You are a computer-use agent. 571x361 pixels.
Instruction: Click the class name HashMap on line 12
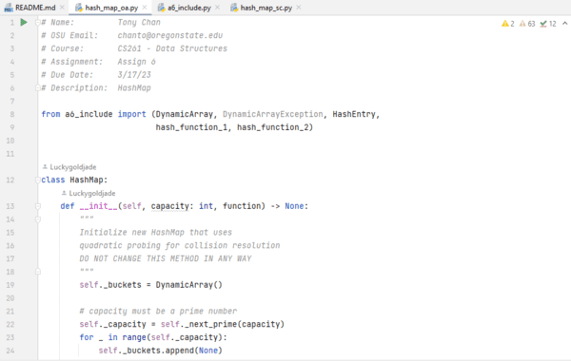(x=87, y=180)
